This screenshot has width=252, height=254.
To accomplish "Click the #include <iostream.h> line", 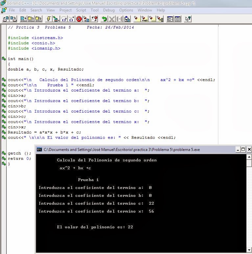I will [x=35, y=38].
